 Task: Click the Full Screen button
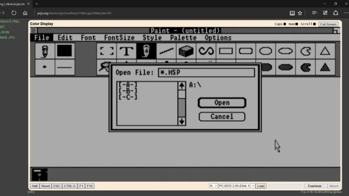[328, 24]
